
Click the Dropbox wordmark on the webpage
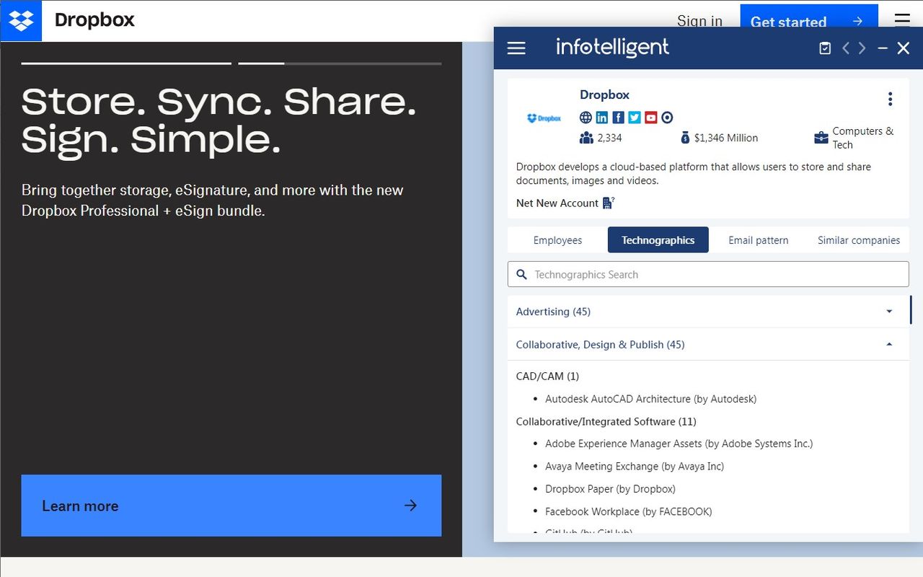click(x=94, y=20)
